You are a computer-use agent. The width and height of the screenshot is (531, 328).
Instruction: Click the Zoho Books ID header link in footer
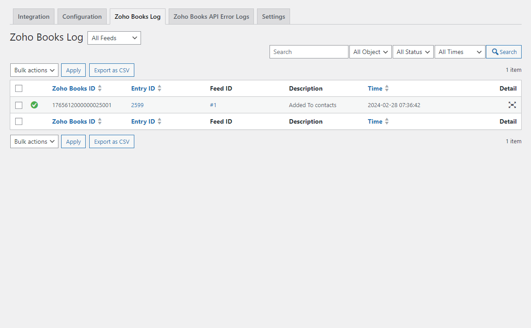coord(74,121)
